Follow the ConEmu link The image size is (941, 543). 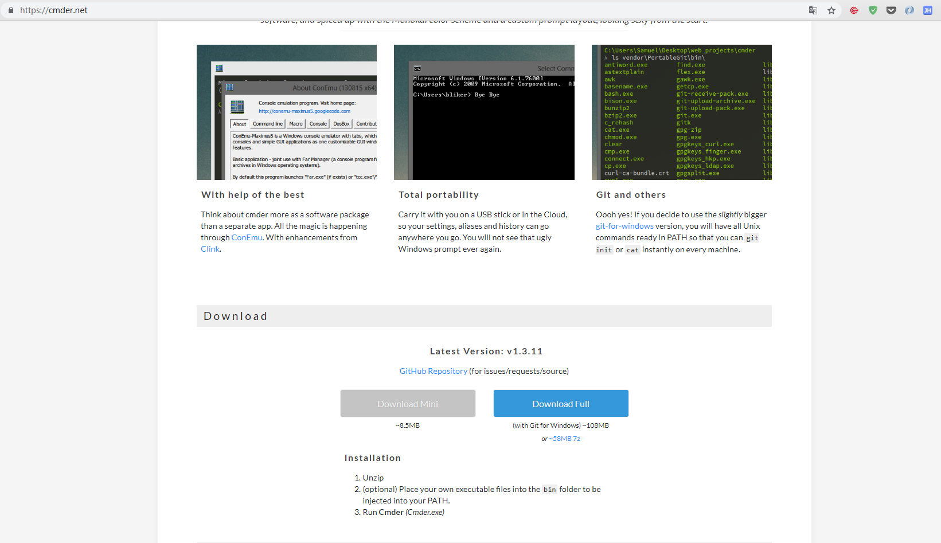pos(247,237)
